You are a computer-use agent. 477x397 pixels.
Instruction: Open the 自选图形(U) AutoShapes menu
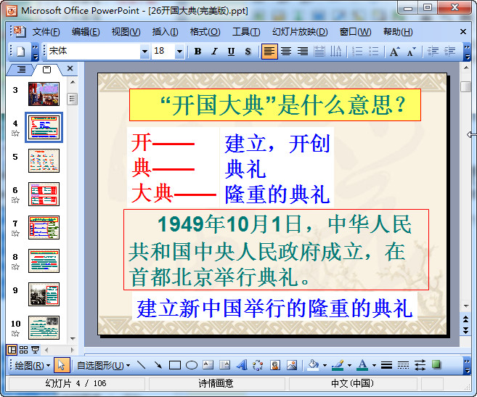coord(103,365)
